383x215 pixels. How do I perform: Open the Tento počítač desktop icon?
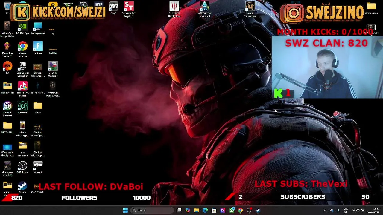coord(38,28)
